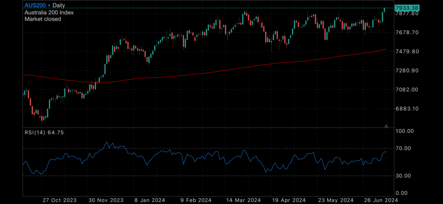This screenshot has height=204, width=443.
Task: Select the Daily timeframe label
Action: [59, 5]
